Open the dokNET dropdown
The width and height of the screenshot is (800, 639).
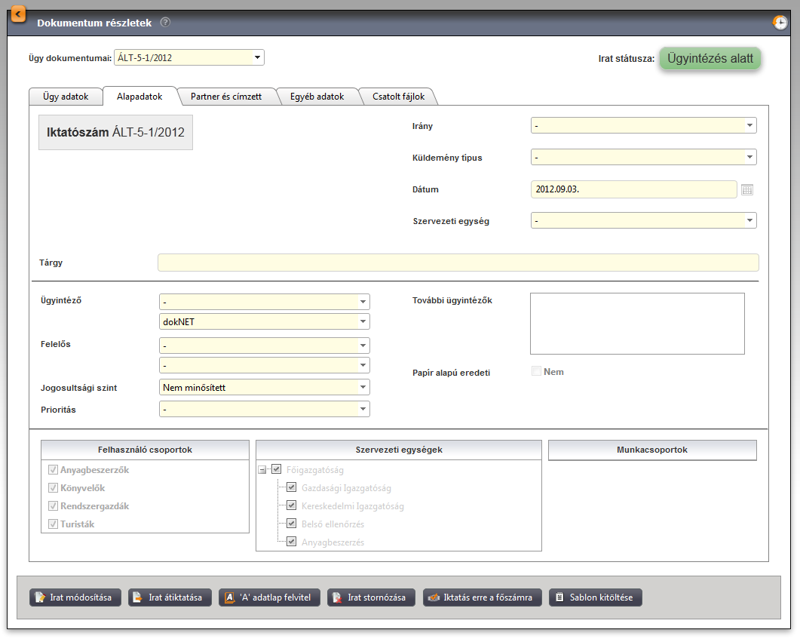(x=265, y=321)
